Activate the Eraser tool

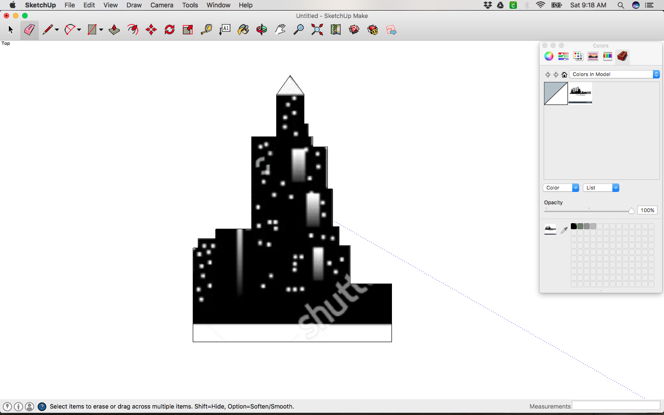pyautogui.click(x=29, y=30)
